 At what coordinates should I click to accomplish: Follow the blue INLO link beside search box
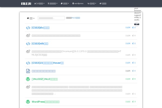[76, 18]
